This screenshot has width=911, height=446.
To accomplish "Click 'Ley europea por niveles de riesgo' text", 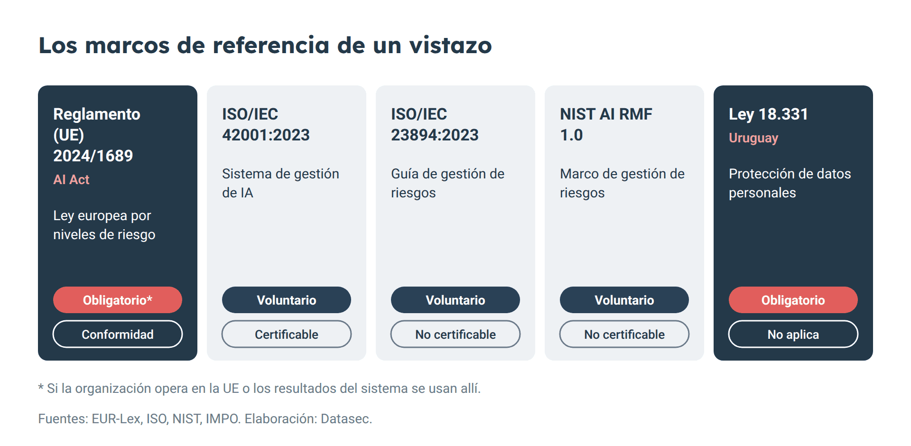I will (x=104, y=225).
